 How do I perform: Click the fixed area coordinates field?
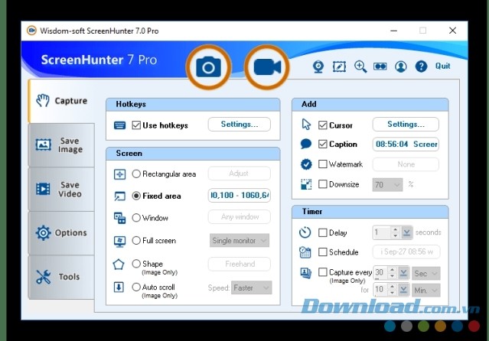240,196
